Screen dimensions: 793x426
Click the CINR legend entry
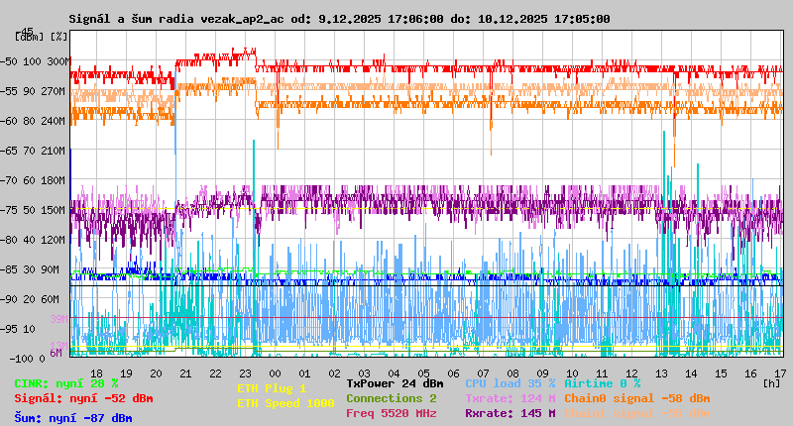pyautogui.click(x=66, y=383)
